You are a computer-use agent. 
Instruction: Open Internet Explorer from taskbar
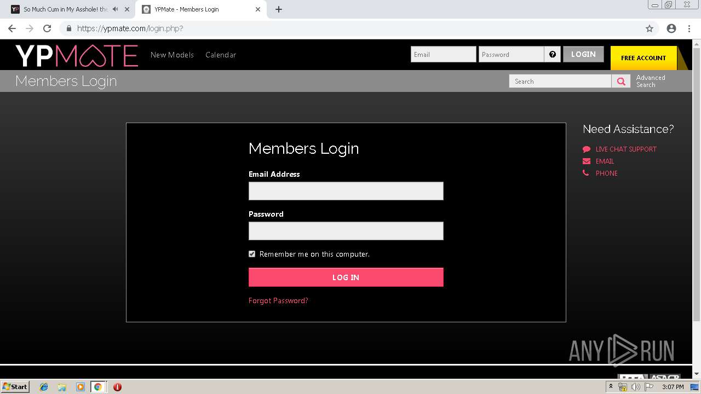pos(44,387)
